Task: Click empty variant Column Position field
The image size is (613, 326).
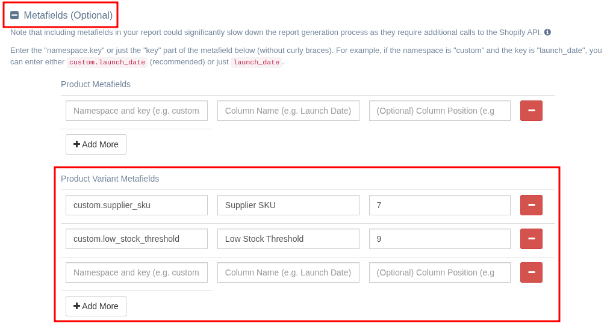Action: [440, 272]
